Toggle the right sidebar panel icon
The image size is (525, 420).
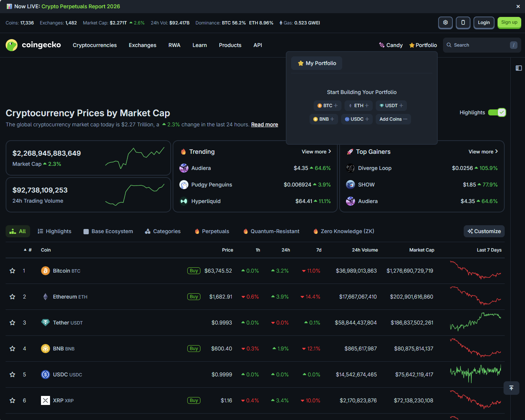[x=519, y=68]
